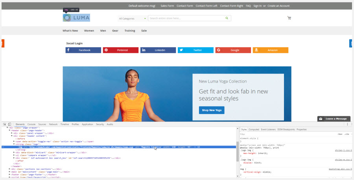Viewport: 354px width, 180px height.
Task: Open the Leave a Message chat widget
Action: coord(334,119)
